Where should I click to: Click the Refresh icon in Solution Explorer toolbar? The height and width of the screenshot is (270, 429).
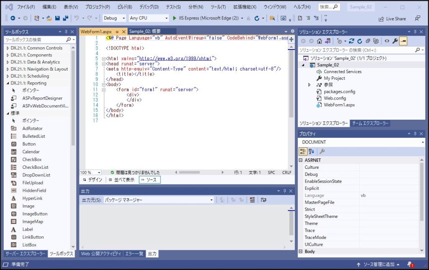359,41
